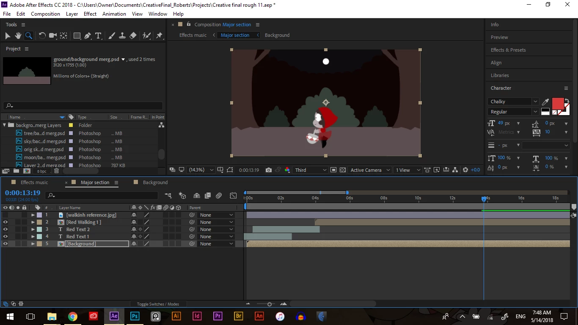578x325 pixels.
Task: Select the Clone Stamp tool
Action: 122,36
